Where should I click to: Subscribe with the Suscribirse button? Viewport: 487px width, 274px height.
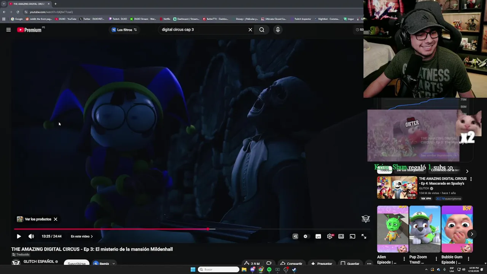76,263
